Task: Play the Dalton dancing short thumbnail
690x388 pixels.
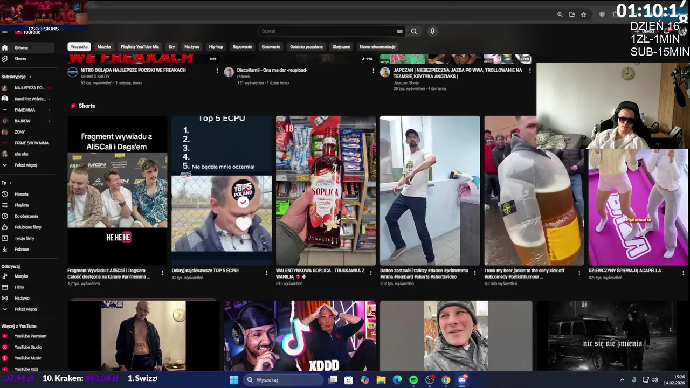Action: 430,191
